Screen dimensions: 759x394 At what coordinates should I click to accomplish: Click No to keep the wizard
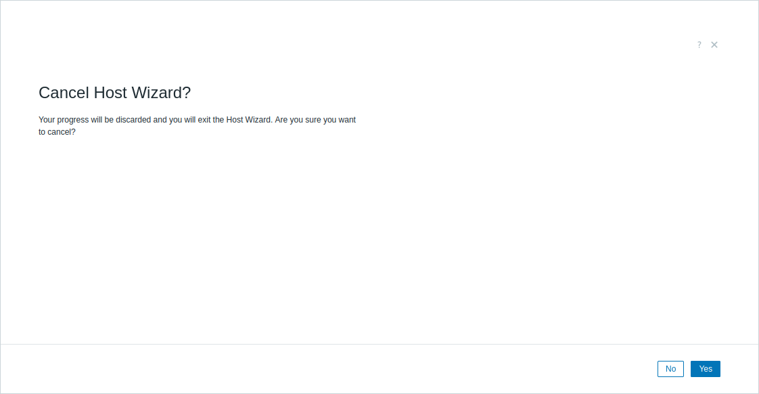point(670,369)
